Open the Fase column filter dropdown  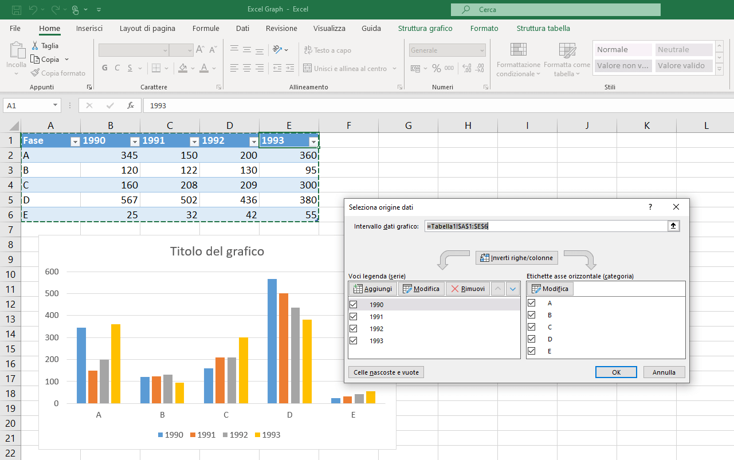tap(74, 141)
